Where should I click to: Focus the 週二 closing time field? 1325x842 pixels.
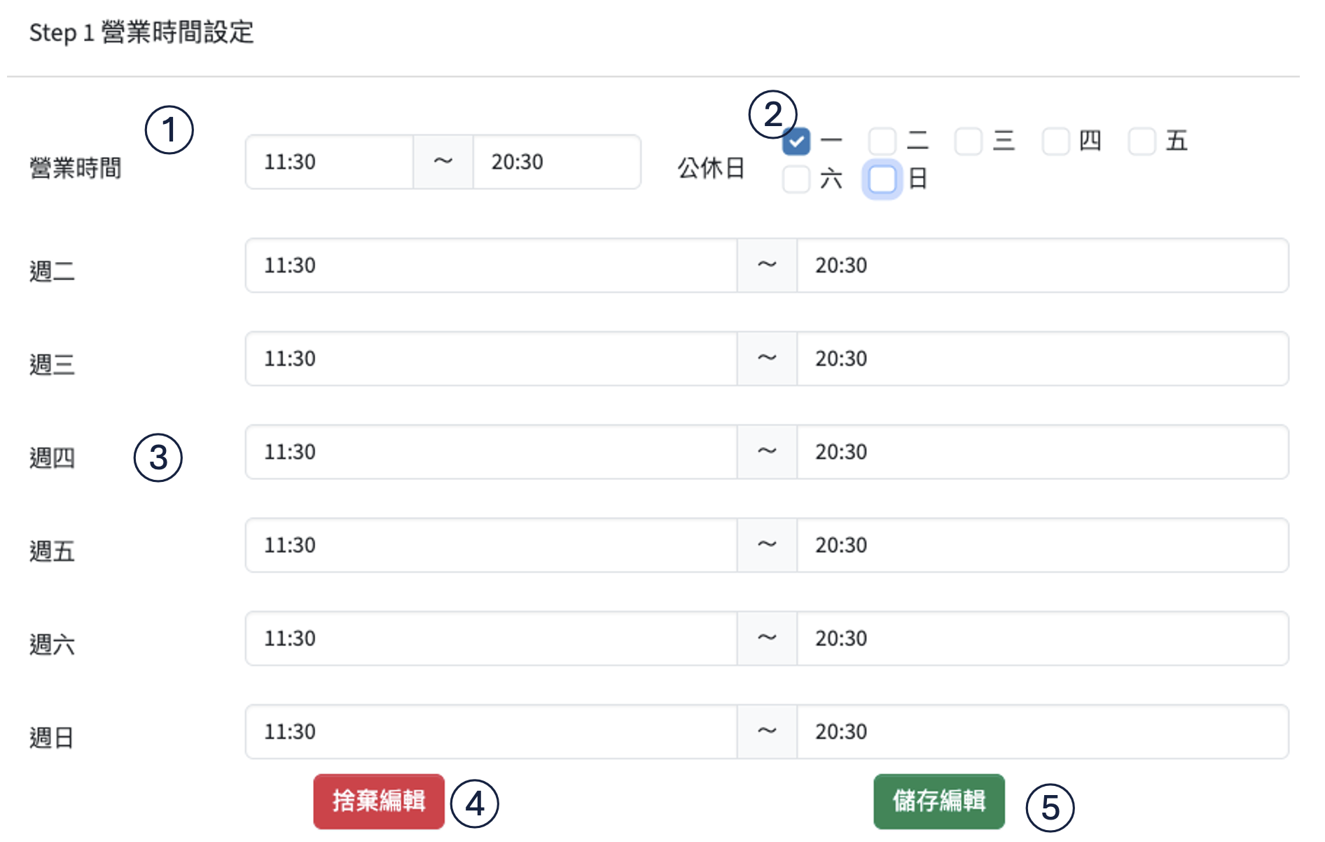[1042, 265]
